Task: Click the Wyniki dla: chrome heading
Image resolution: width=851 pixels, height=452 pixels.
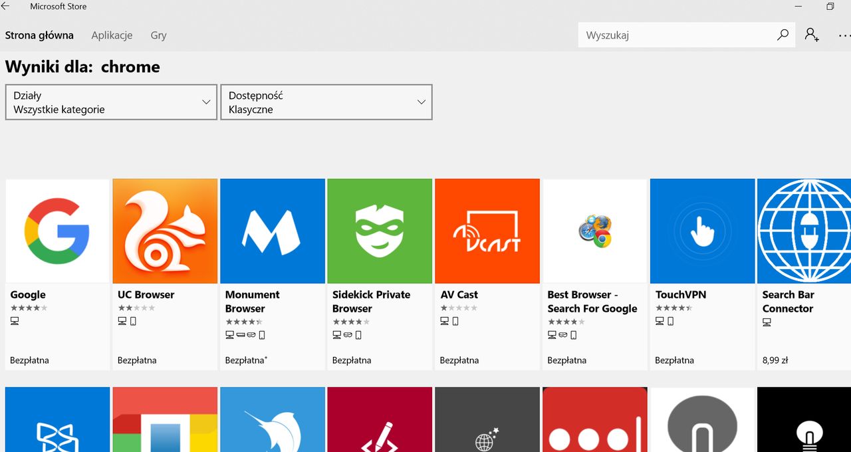Action: click(x=82, y=66)
